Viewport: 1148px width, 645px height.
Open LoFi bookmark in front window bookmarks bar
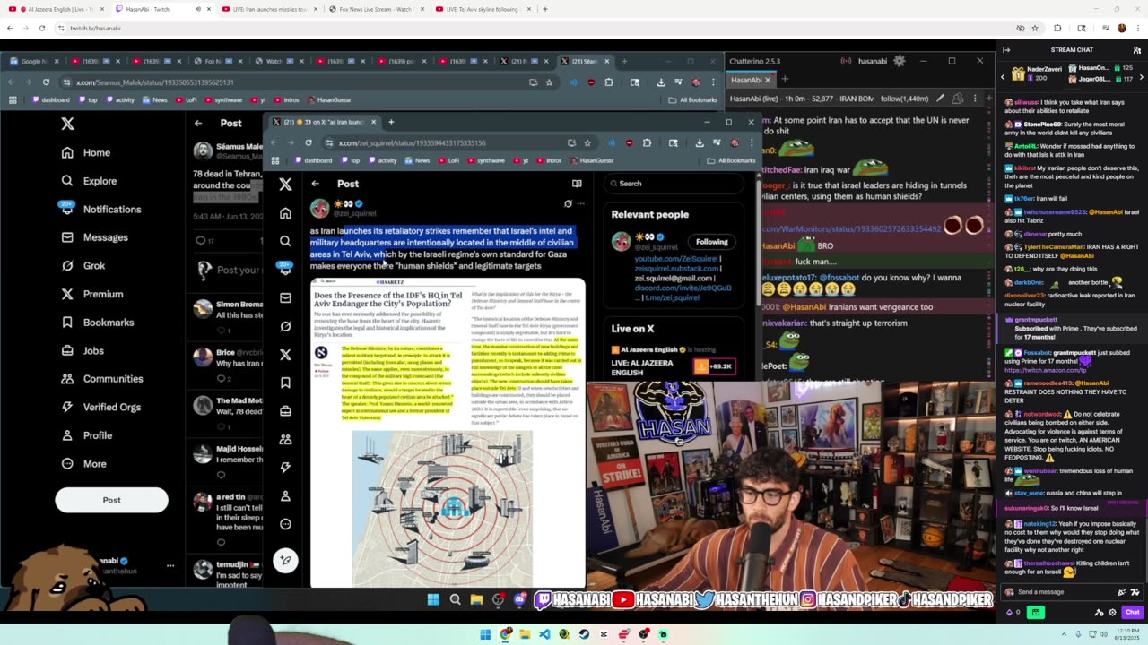pyautogui.click(x=448, y=160)
